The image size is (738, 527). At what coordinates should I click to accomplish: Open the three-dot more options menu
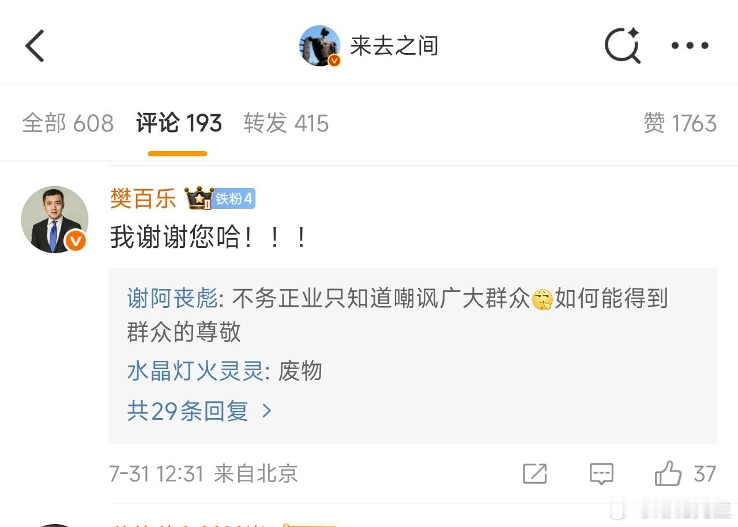coord(690,46)
